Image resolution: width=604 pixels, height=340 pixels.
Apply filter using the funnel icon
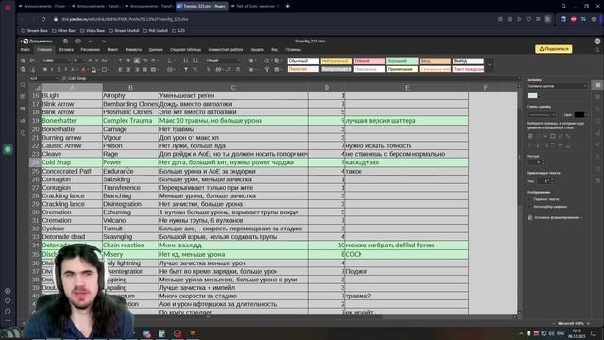(x=186, y=69)
